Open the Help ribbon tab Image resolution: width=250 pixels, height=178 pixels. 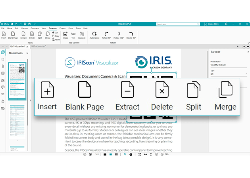pos(85,28)
